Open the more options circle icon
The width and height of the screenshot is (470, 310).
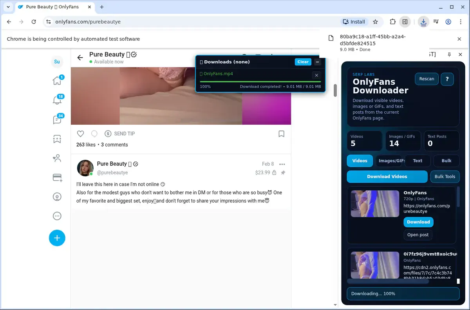coord(57,216)
